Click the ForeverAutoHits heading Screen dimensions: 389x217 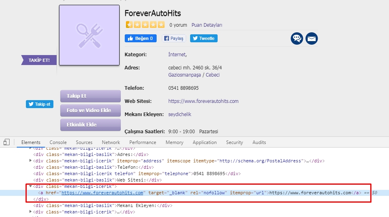[x=153, y=13]
